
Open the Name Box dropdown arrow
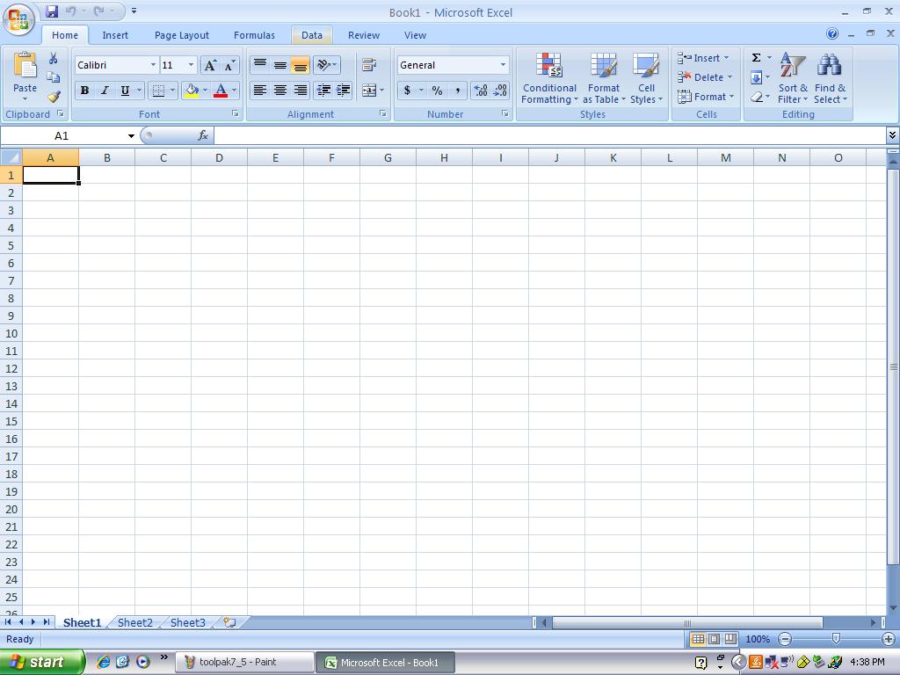click(x=131, y=136)
